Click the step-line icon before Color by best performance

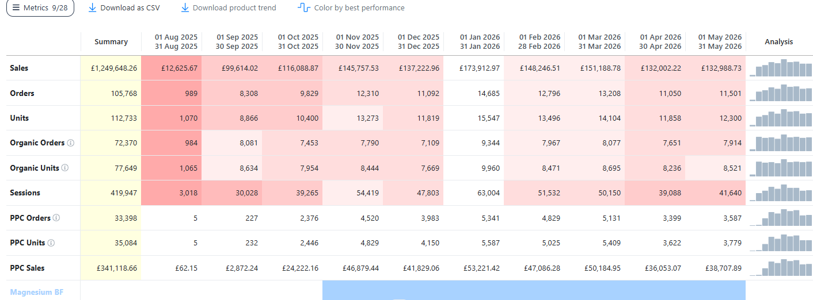304,8
